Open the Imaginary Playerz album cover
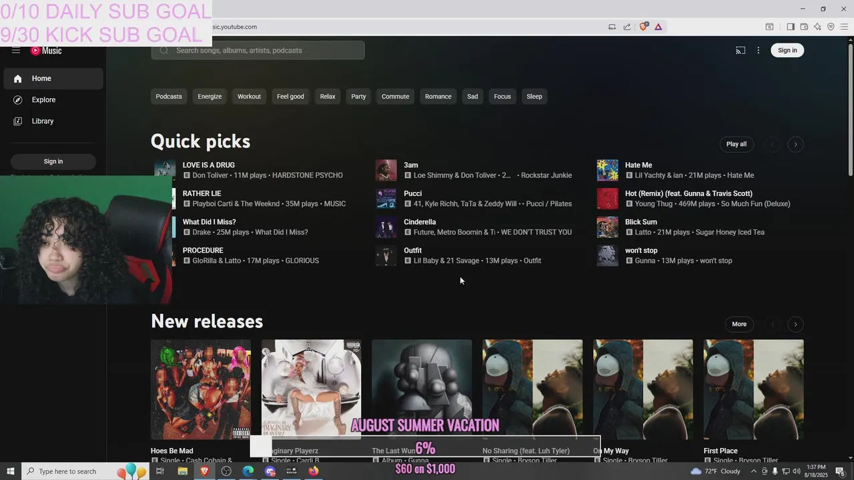854x480 pixels. tap(311, 389)
